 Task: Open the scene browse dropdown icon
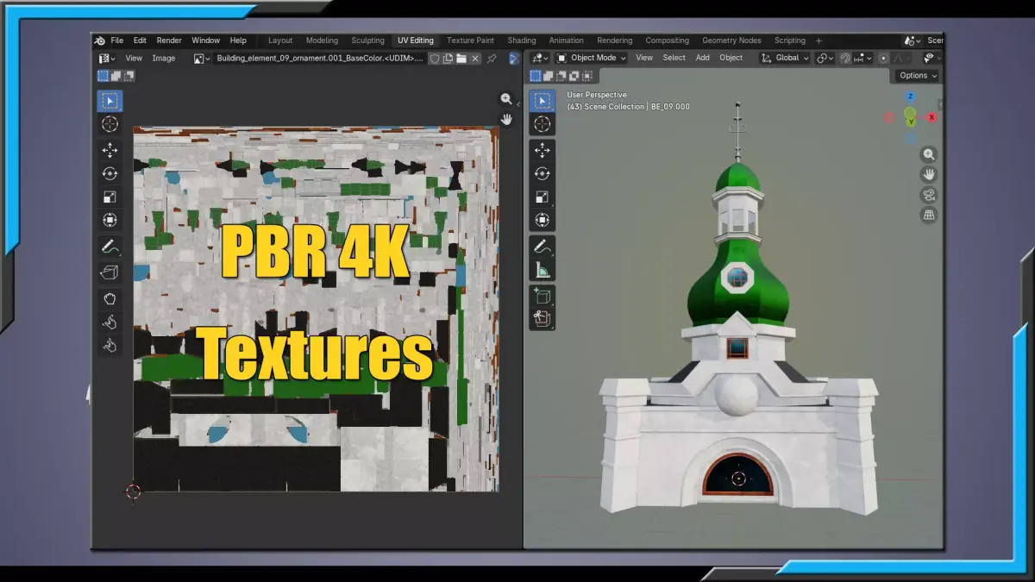[913, 41]
